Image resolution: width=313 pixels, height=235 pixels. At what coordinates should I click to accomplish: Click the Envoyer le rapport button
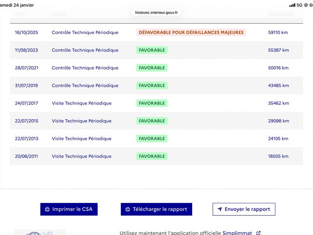tap(244, 209)
